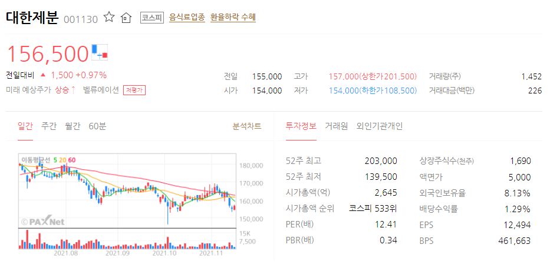Screen dimensions: 550x268
Task: Click the 미래 예상주가 label
Action: pos(29,91)
